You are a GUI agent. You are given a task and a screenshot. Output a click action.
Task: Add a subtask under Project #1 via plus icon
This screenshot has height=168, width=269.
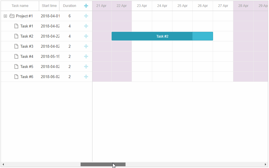tap(86, 16)
